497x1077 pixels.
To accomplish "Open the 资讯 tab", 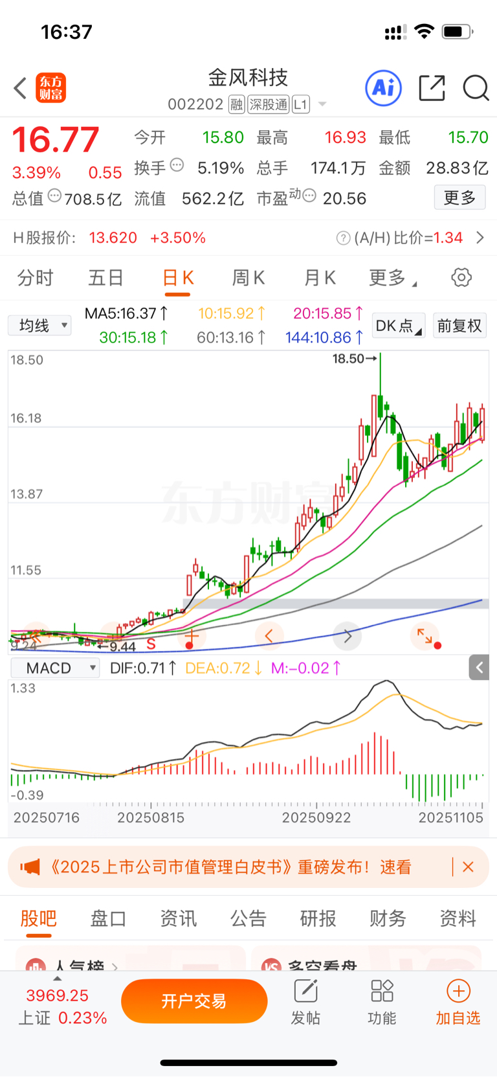I will [x=179, y=918].
